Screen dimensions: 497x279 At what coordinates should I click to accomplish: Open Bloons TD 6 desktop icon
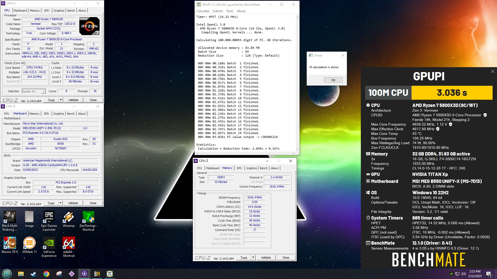coord(10,245)
